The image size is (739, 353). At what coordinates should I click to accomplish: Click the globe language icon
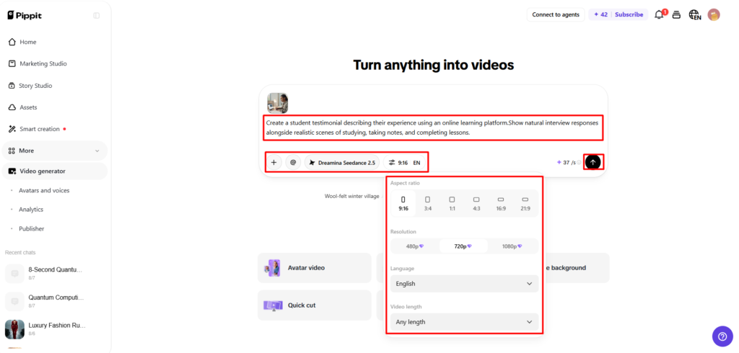(695, 15)
